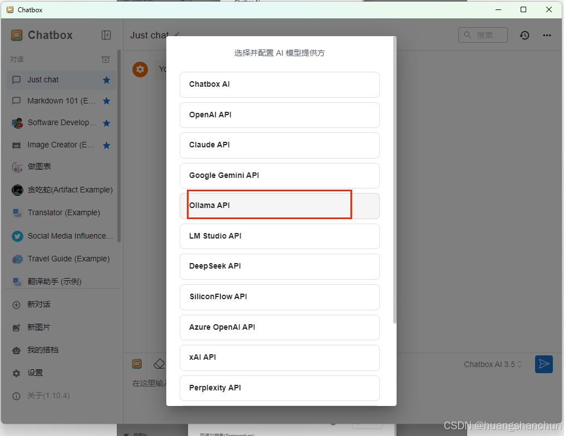Click the provider list scrollbar
The height and width of the screenshot is (436, 564).
click(x=394, y=180)
